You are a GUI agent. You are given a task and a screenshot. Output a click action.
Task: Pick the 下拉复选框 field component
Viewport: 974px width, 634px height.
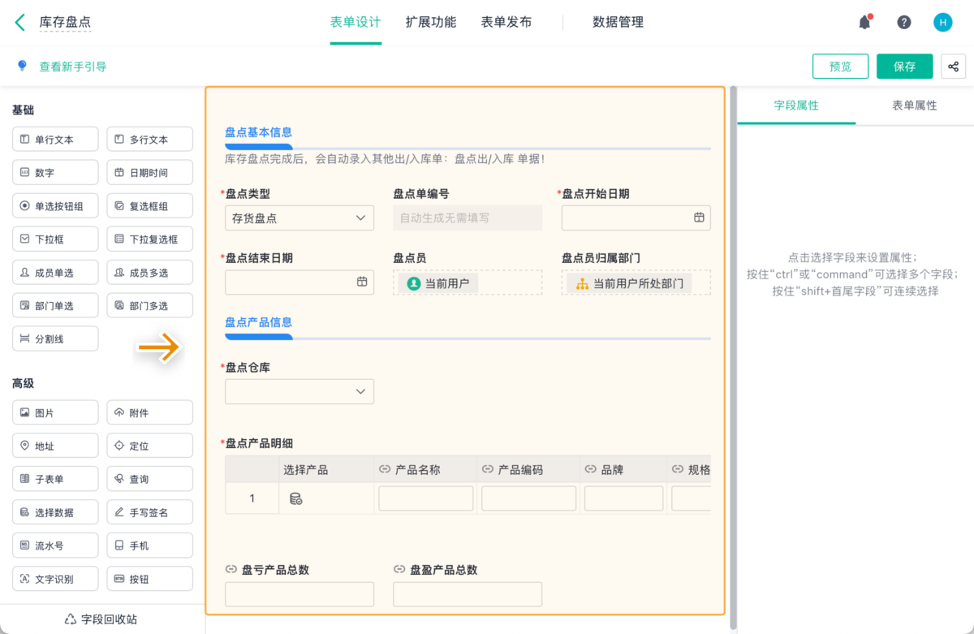[x=149, y=239]
